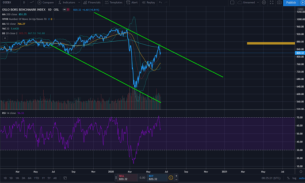Select chart layout square icon
Viewport: 305px width, 183px height.
pyautogui.click(x=232, y=3)
